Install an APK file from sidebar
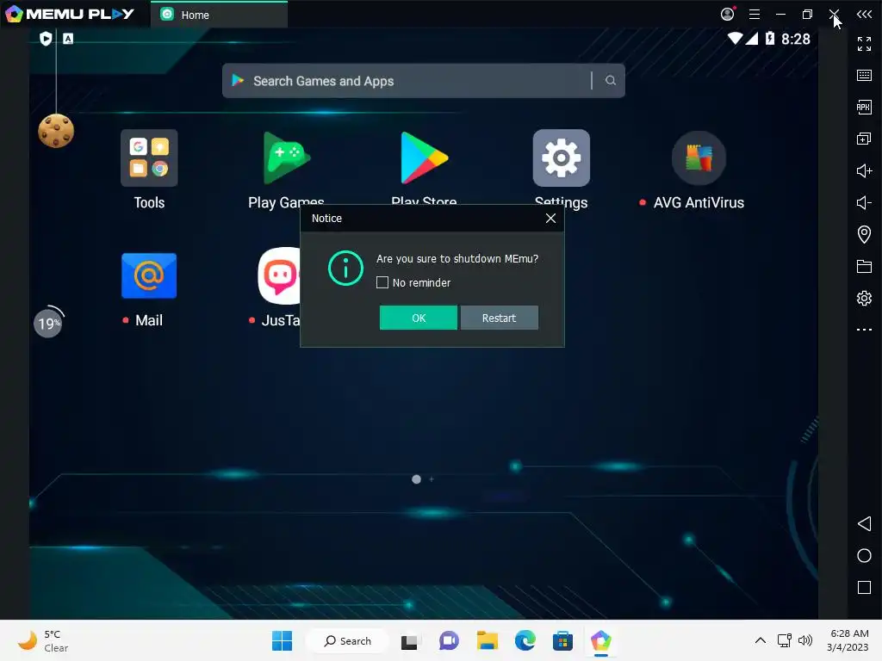Screen dimensions: 882x661 (864, 107)
